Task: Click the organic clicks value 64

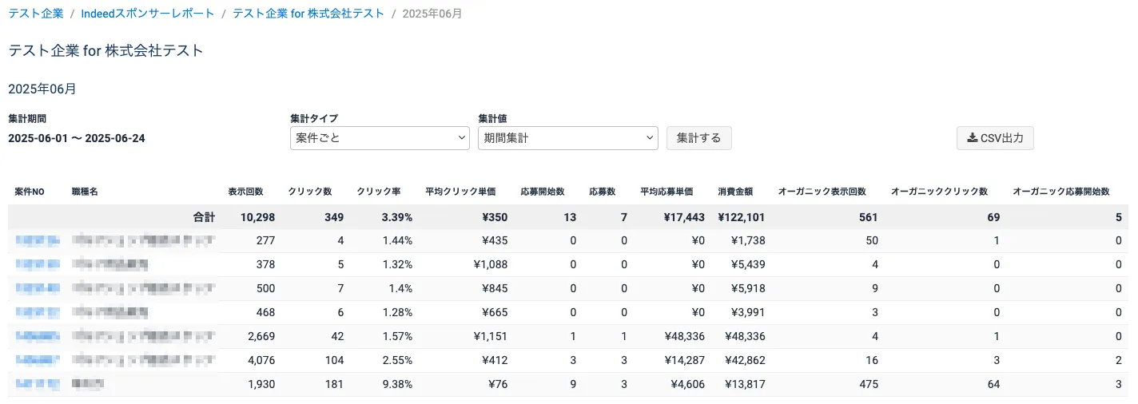Action: (994, 384)
